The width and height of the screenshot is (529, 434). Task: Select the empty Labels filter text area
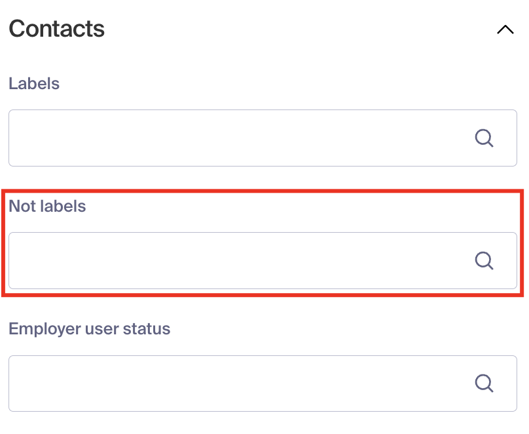pos(263,138)
